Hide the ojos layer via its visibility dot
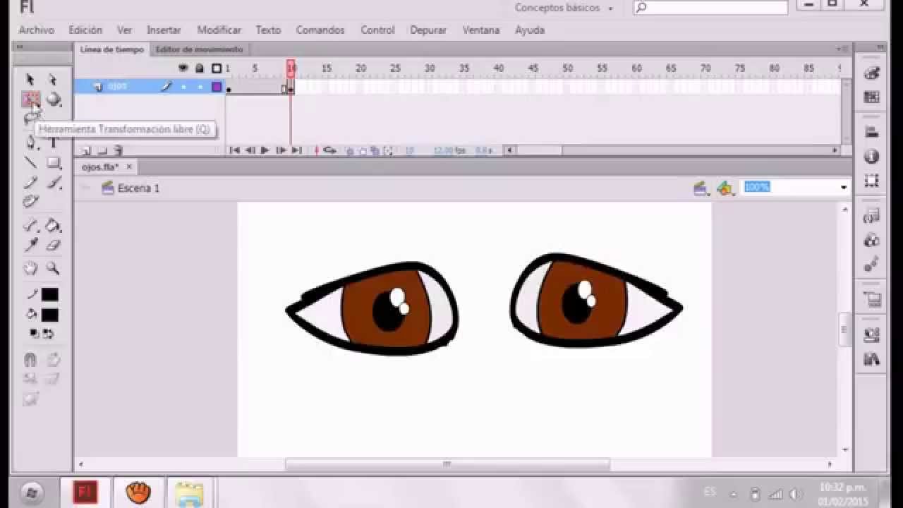The image size is (903, 508). [x=183, y=87]
